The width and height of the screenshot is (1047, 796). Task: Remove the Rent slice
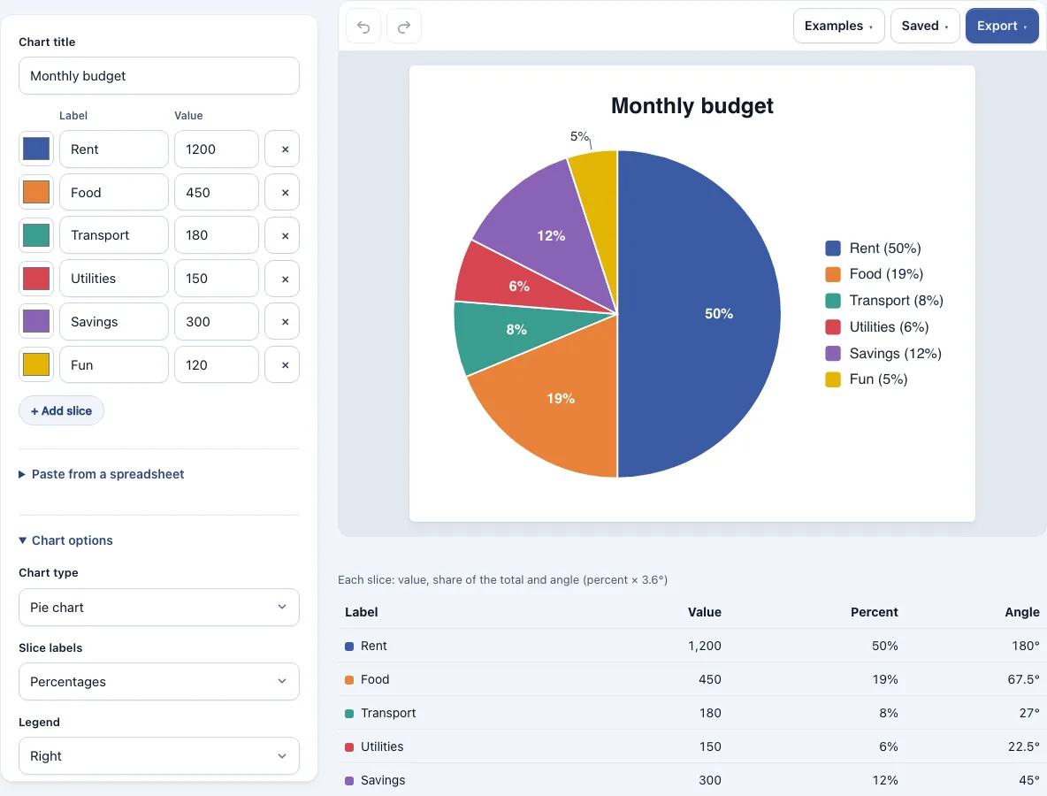[x=282, y=149]
